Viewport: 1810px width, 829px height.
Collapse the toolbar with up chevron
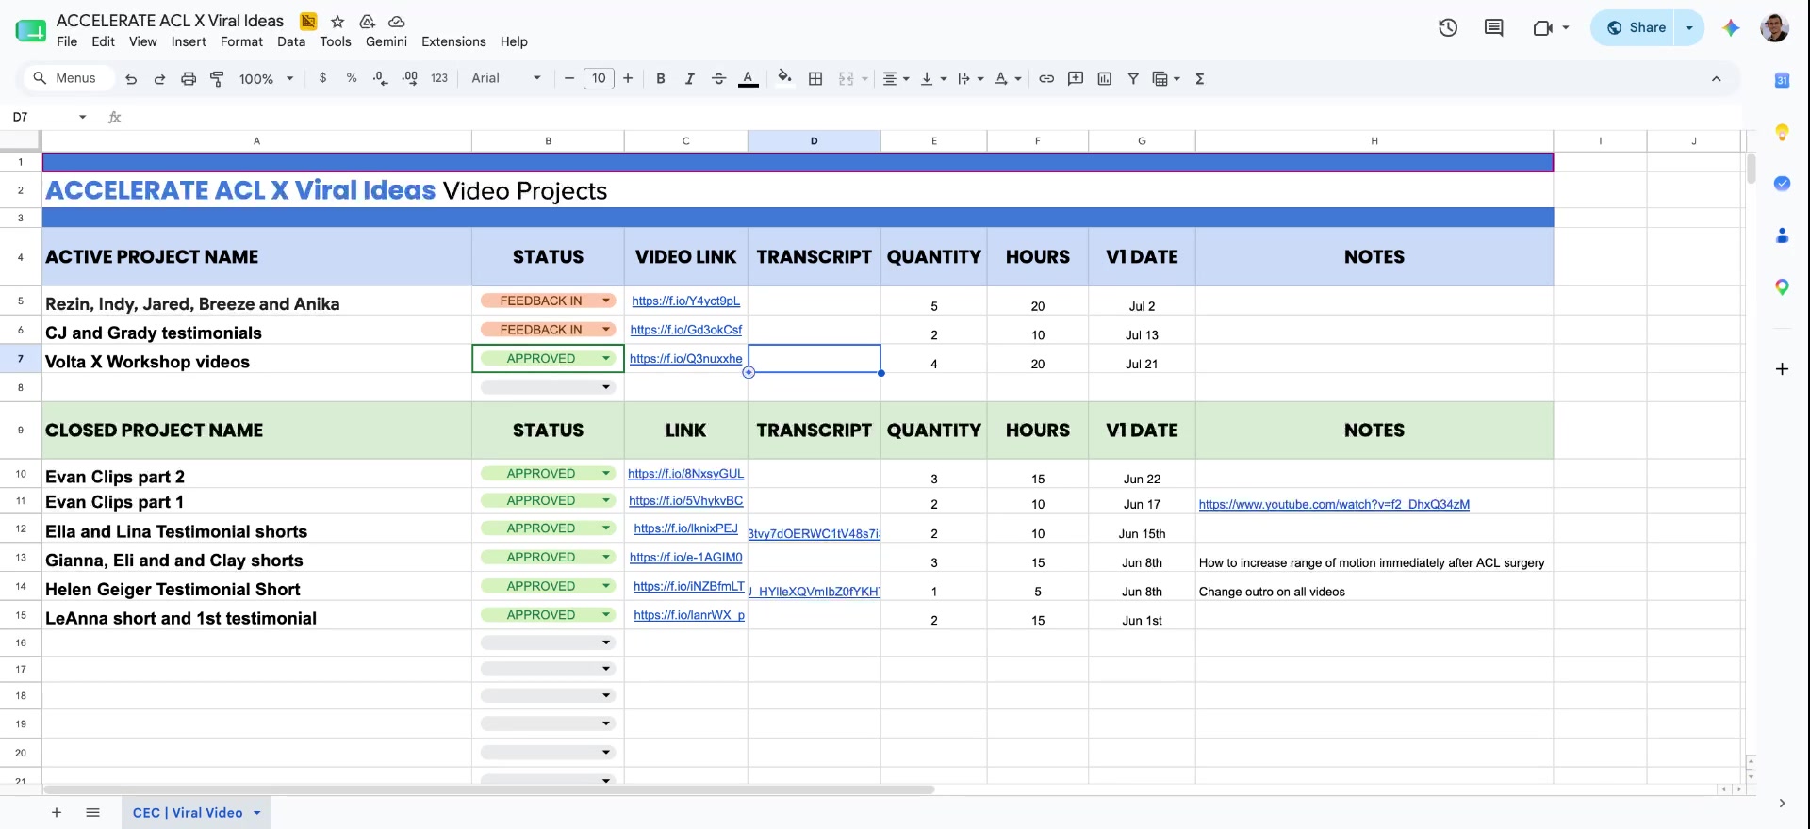click(1717, 79)
